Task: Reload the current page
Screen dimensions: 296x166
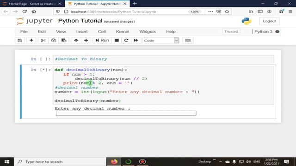Action: pos(25,12)
